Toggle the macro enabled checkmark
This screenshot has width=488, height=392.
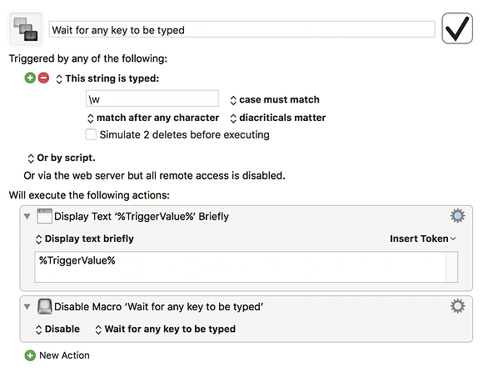(457, 28)
